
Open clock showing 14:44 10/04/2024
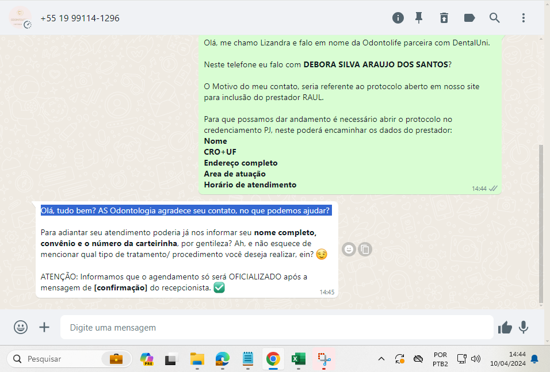pos(508,359)
